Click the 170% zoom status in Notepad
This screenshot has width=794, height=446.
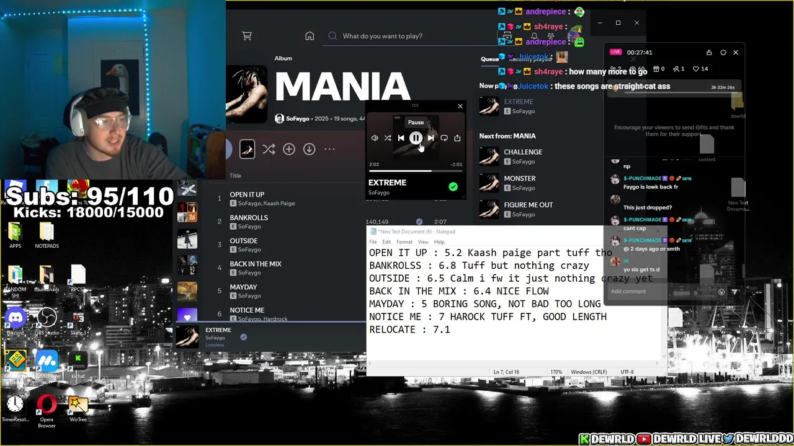(556, 372)
